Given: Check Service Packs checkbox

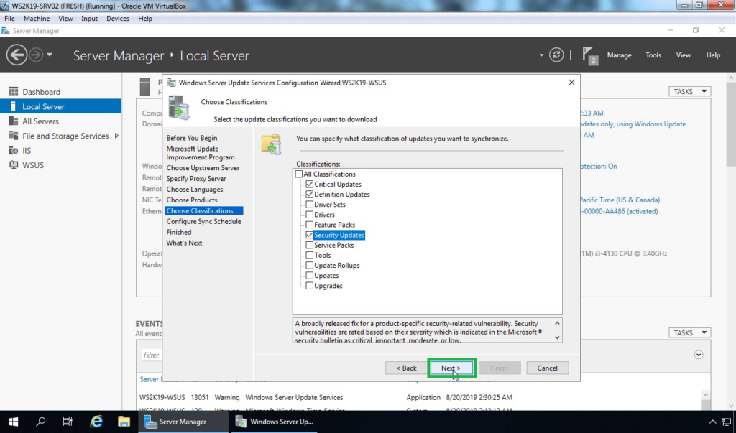Looking at the screenshot, I should pos(309,246).
